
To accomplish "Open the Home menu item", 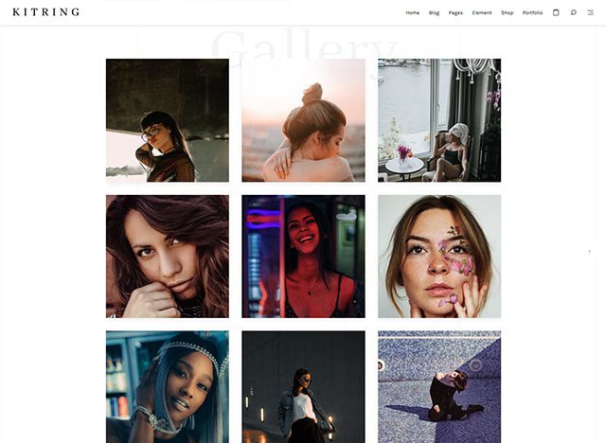I will (x=413, y=12).
